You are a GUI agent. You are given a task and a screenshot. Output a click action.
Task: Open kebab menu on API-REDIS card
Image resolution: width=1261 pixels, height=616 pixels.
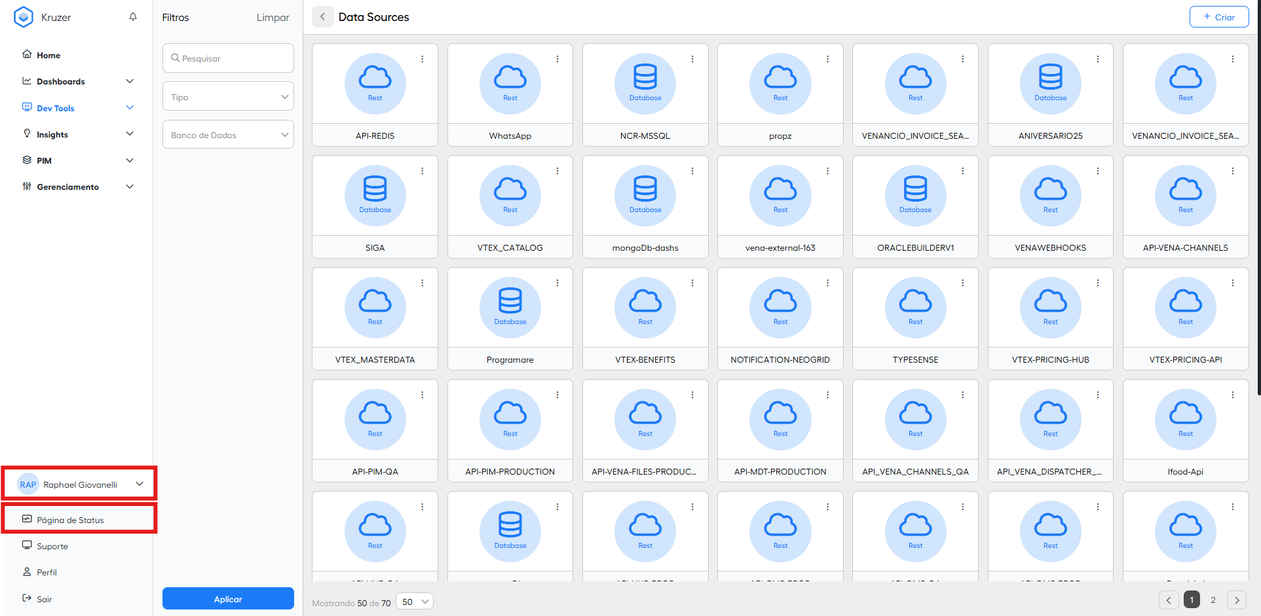(423, 59)
